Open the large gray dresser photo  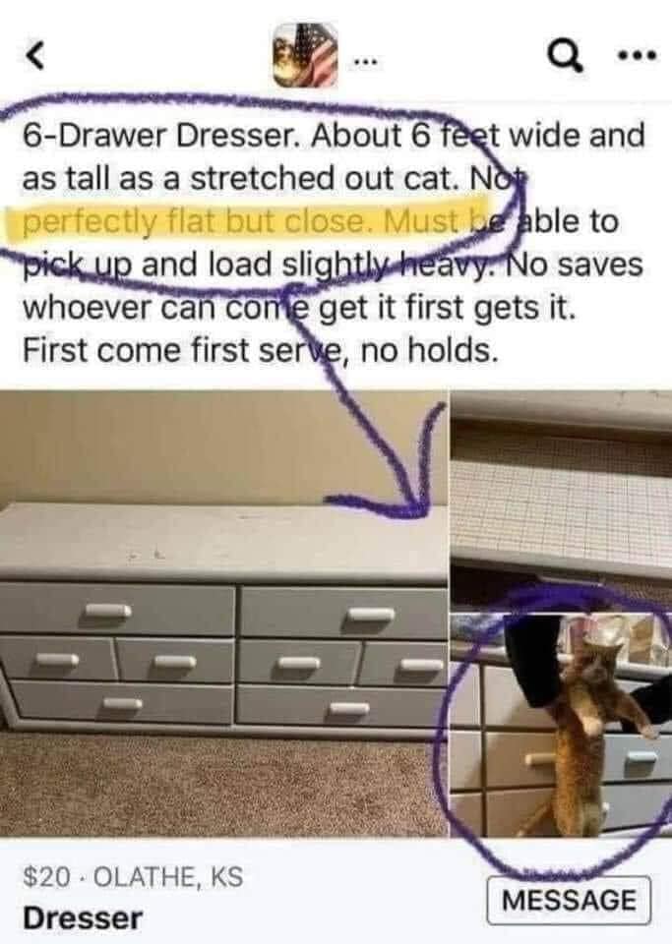click(223, 613)
